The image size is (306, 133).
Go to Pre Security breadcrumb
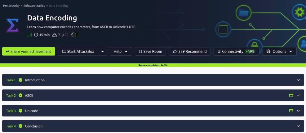11,6
